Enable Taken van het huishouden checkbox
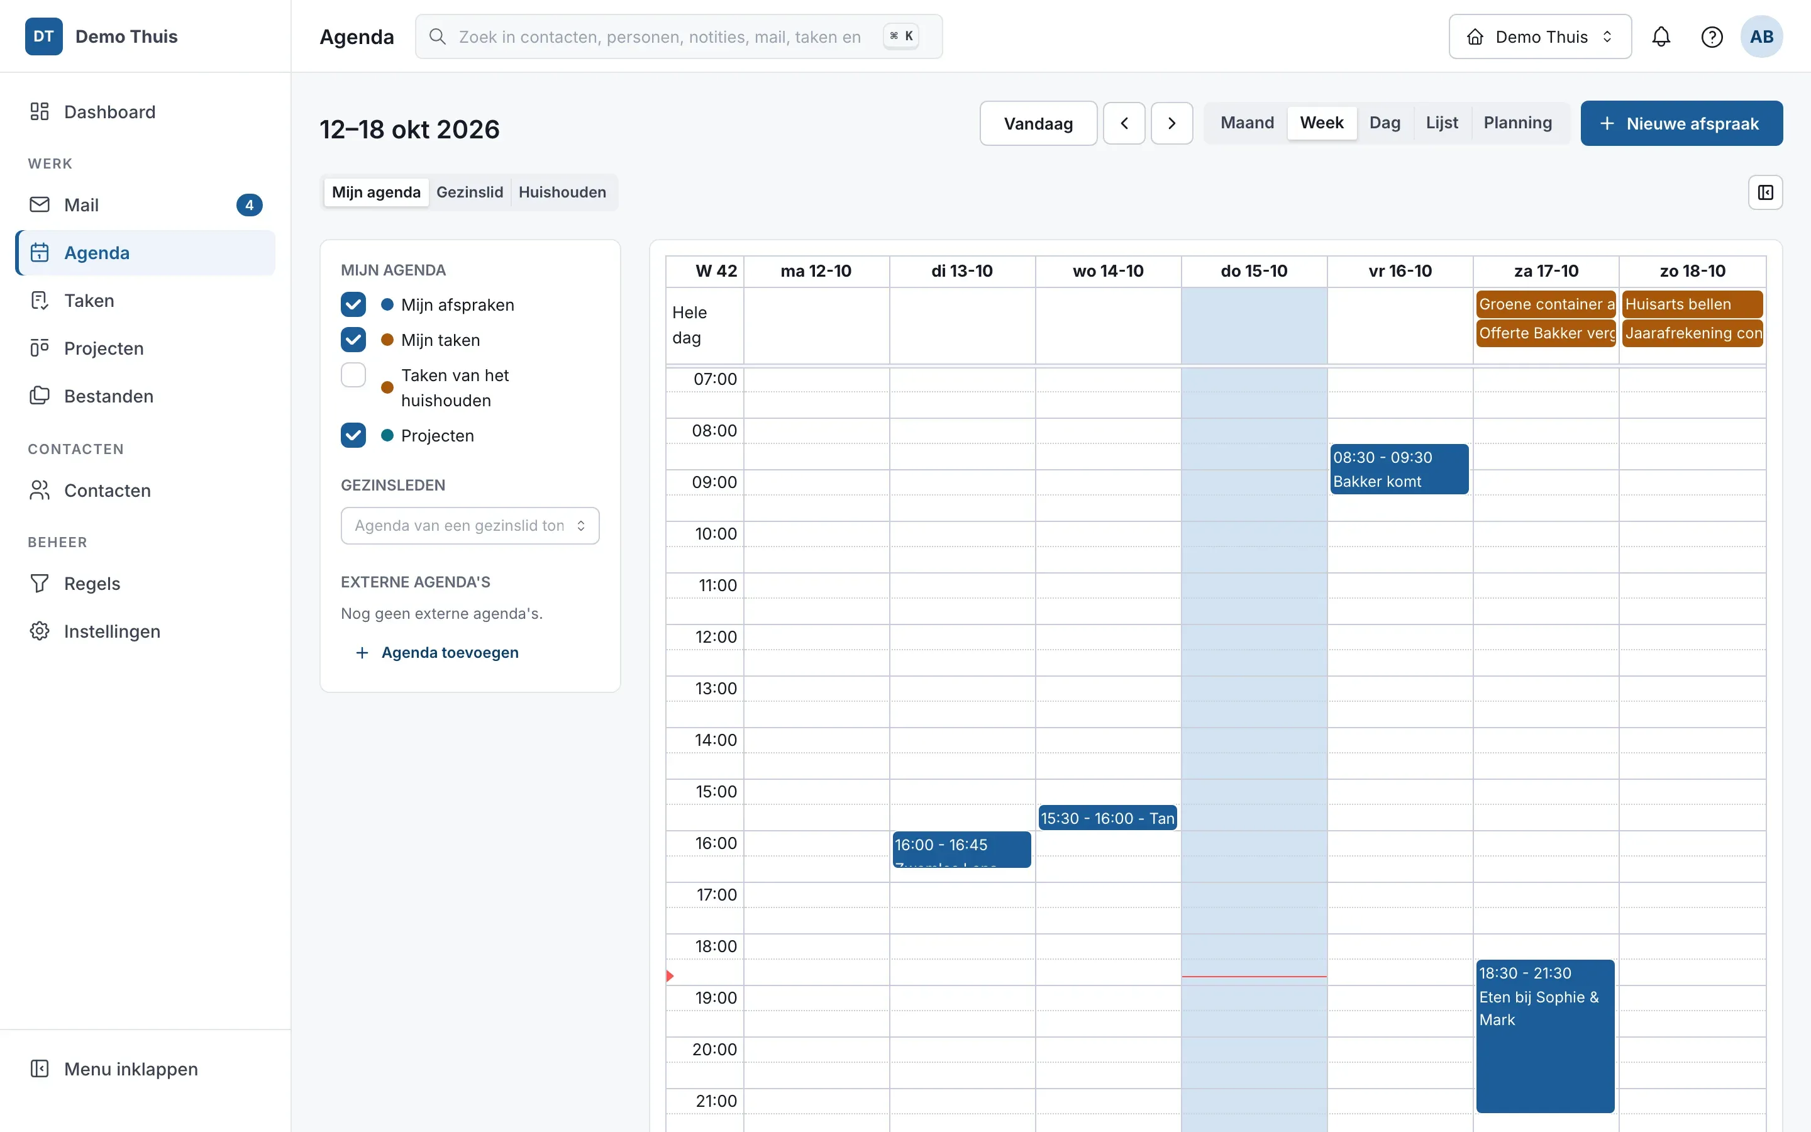The width and height of the screenshot is (1811, 1132). pyautogui.click(x=353, y=375)
